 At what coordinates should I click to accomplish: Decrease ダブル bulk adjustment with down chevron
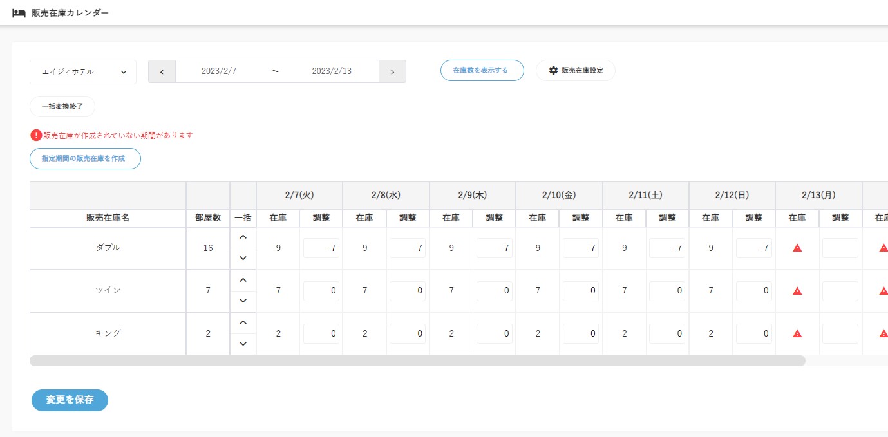click(243, 258)
